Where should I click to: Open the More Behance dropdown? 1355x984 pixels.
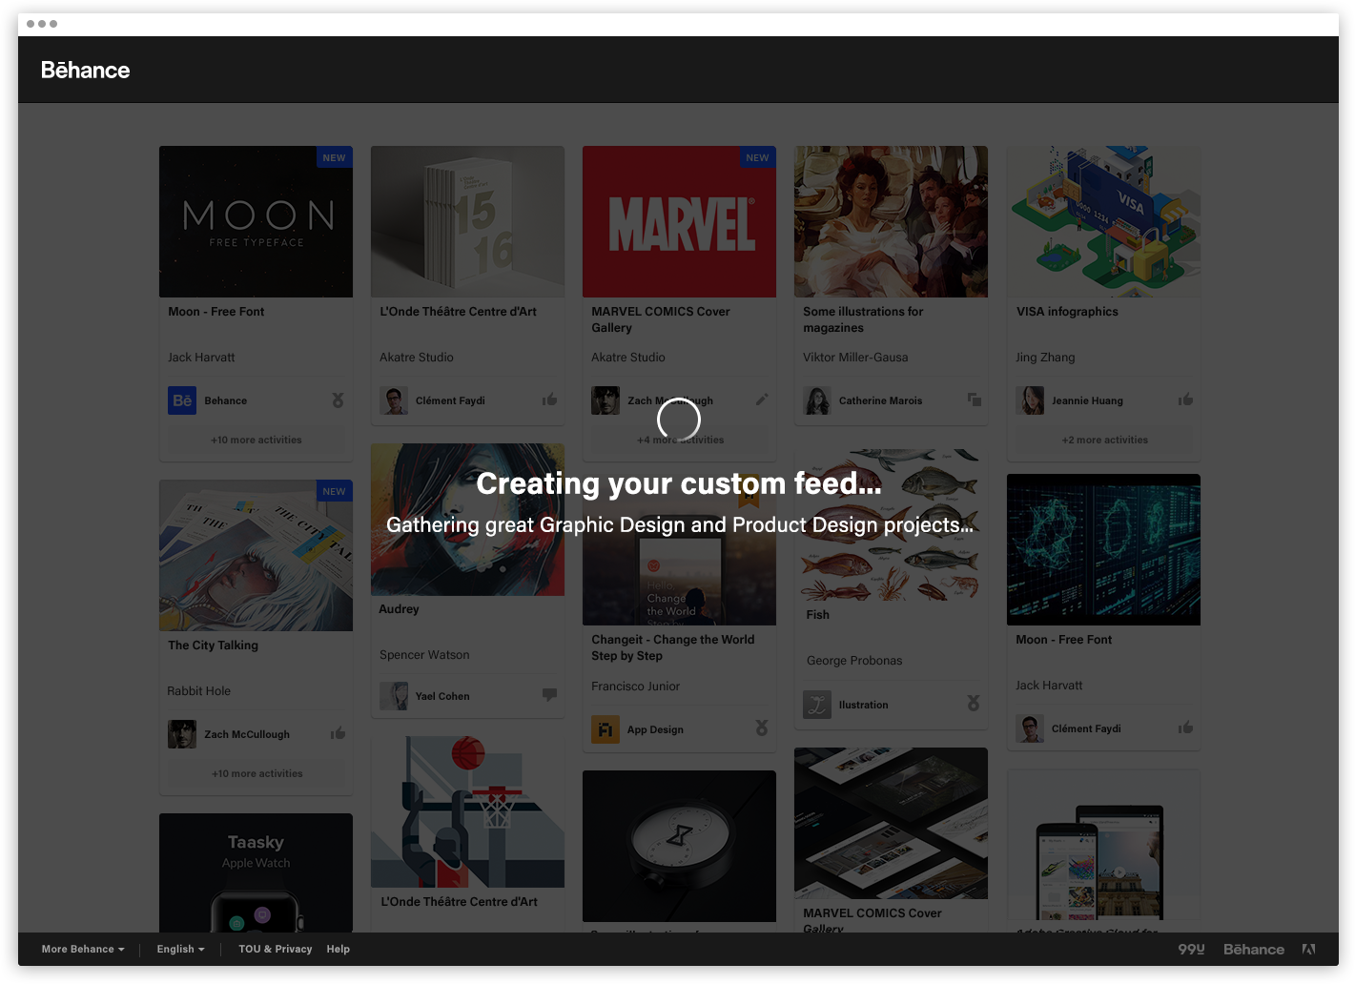[x=83, y=949]
